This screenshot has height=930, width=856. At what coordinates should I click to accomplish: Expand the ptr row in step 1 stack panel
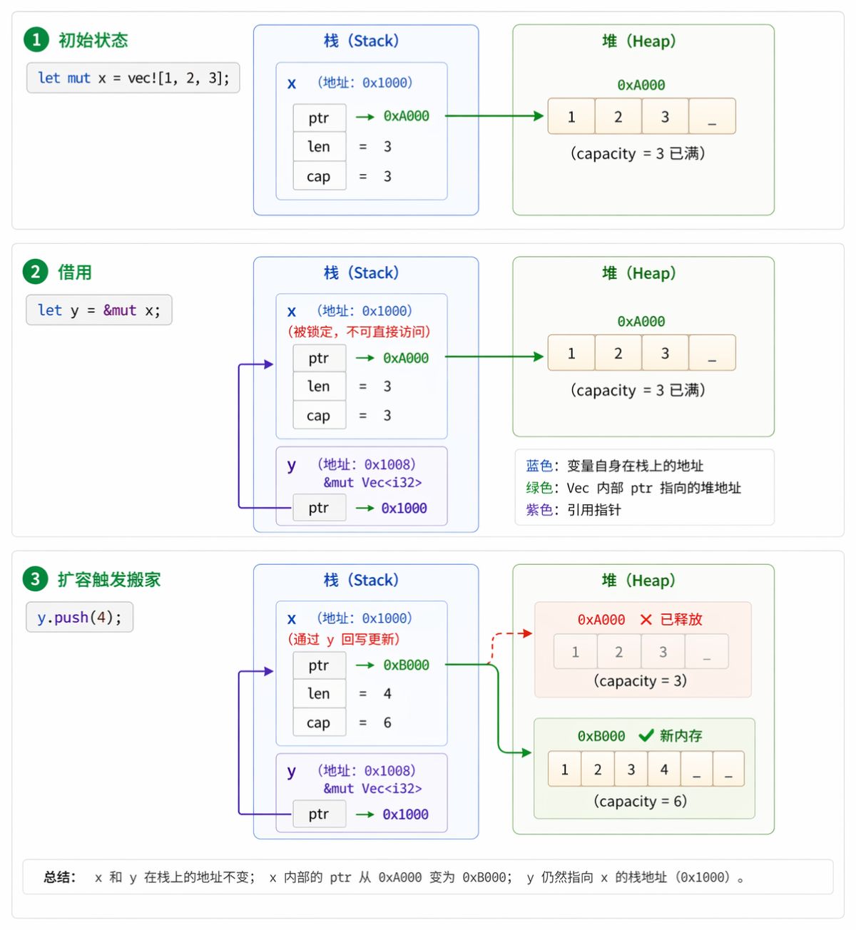pos(319,117)
